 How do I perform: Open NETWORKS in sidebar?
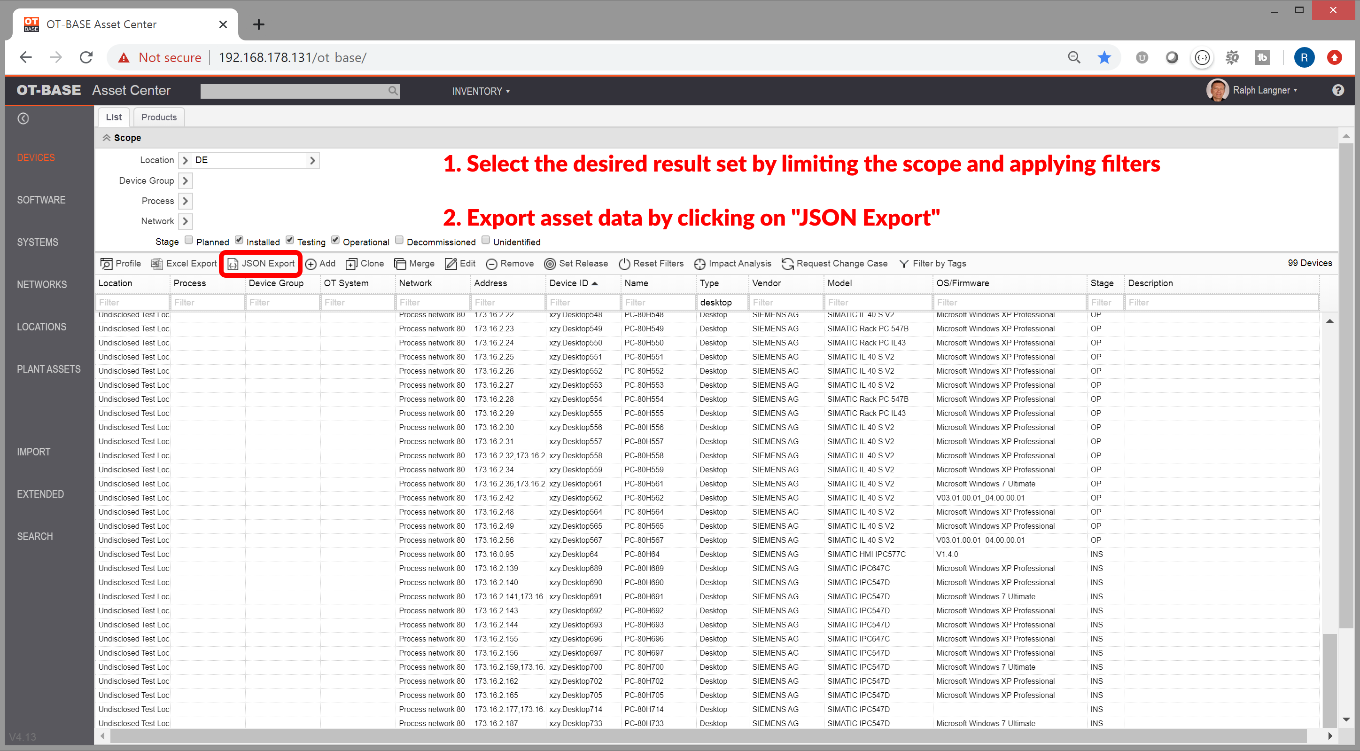tap(42, 285)
